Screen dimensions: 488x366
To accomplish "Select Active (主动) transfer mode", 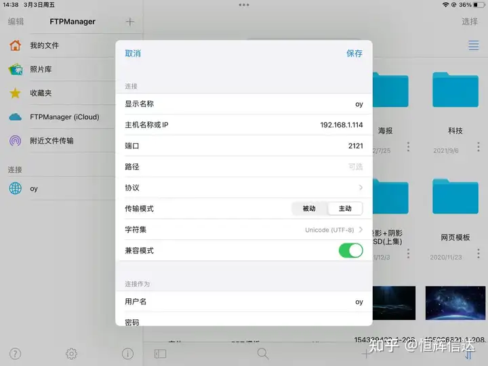I will (345, 209).
